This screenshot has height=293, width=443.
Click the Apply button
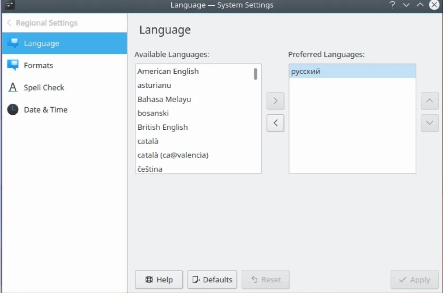tap(414, 280)
